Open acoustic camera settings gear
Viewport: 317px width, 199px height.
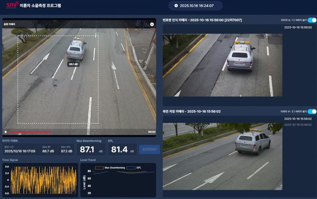pos(152,24)
